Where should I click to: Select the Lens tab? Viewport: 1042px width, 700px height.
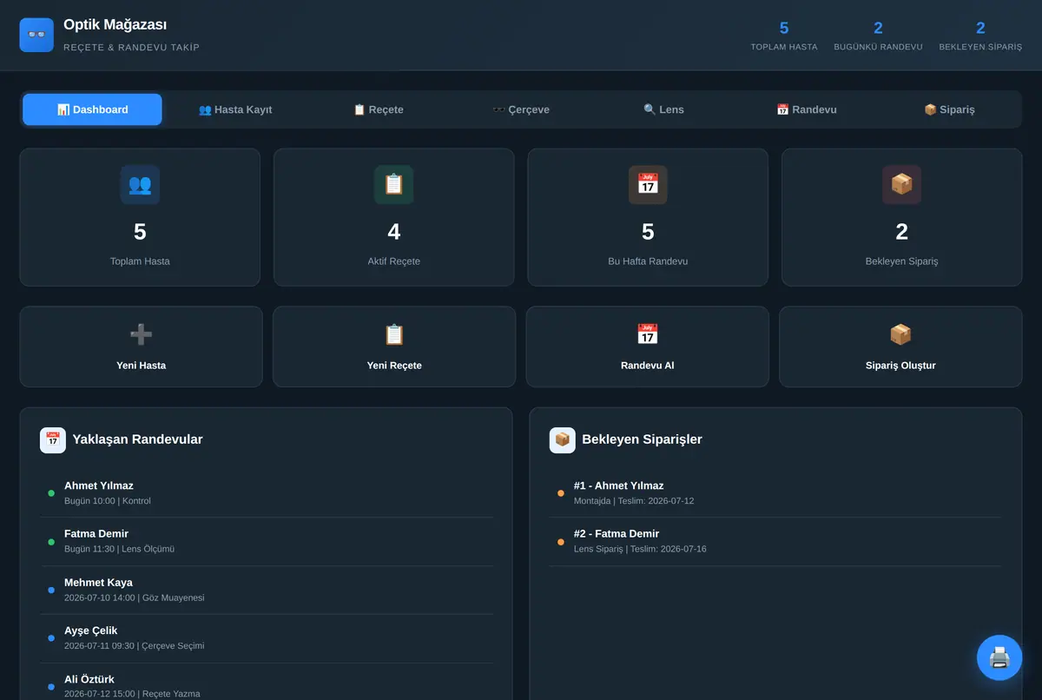point(663,109)
